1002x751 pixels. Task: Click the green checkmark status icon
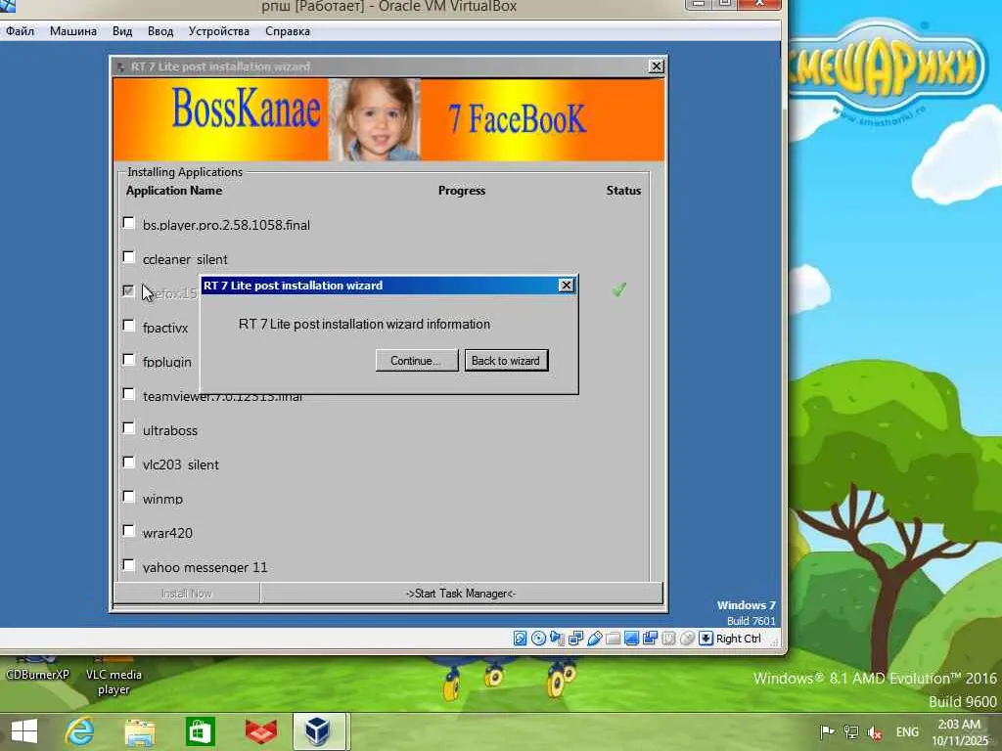click(618, 289)
